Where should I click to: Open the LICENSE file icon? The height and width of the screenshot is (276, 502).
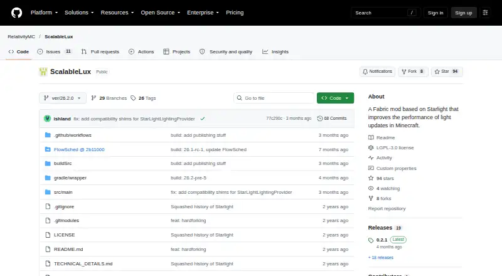(x=48, y=235)
